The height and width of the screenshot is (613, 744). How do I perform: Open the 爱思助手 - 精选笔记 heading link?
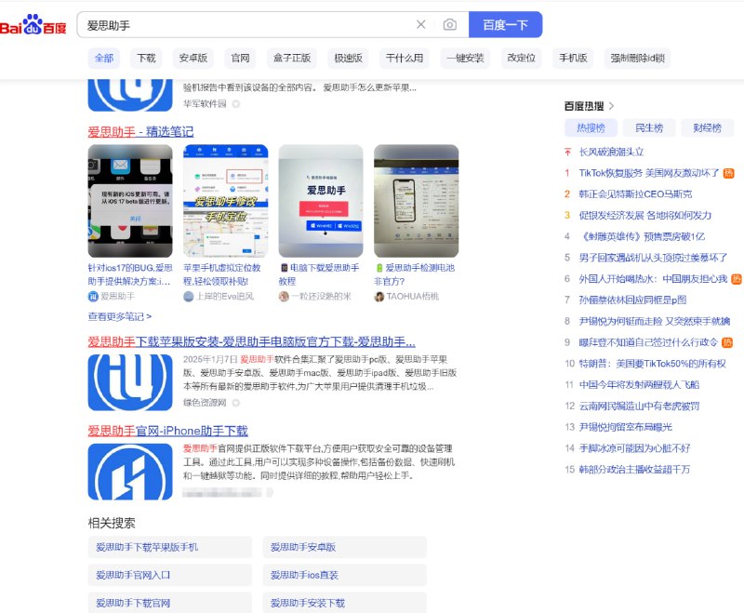tap(140, 131)
